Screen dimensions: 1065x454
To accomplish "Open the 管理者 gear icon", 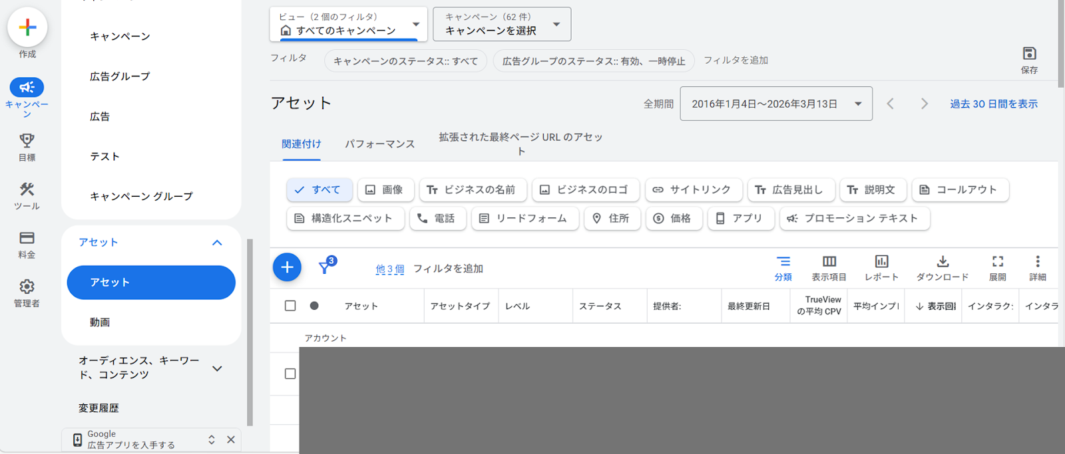I will point(27,286).
